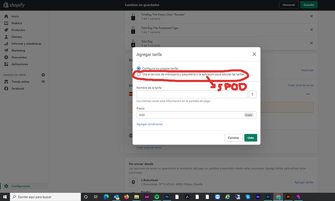The width and height of the screenshot is (335, 201).
Task: Click Crear zona de envío below dialog
Action: coord(149,147)
